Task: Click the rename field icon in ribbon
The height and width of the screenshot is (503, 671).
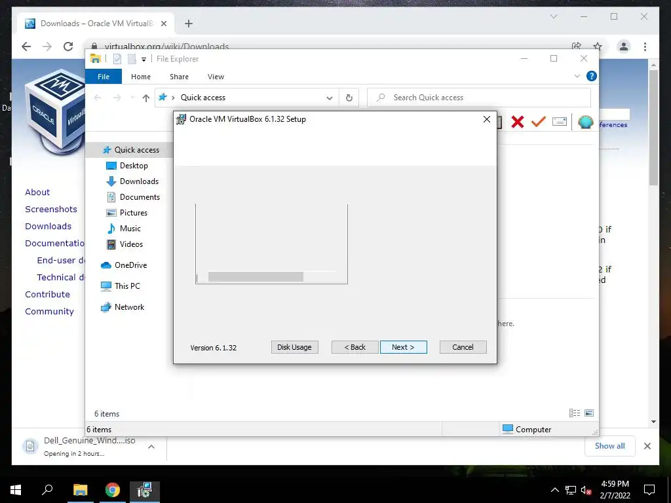Action: click(x=560, y=121)
